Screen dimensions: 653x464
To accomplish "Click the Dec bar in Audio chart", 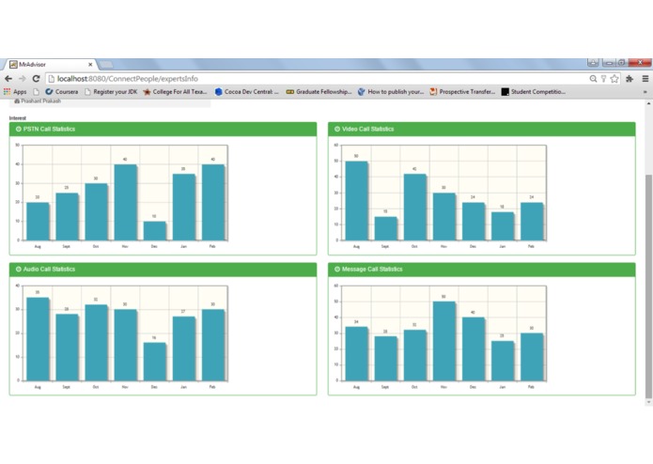I will (x=154, y=362).
